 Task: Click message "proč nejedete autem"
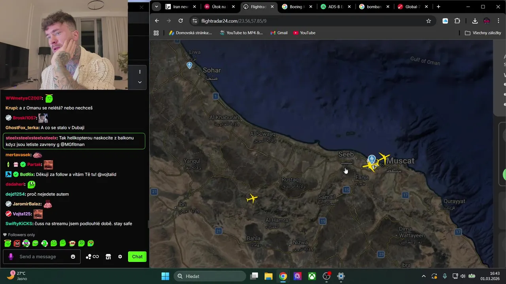pos(48,194)
